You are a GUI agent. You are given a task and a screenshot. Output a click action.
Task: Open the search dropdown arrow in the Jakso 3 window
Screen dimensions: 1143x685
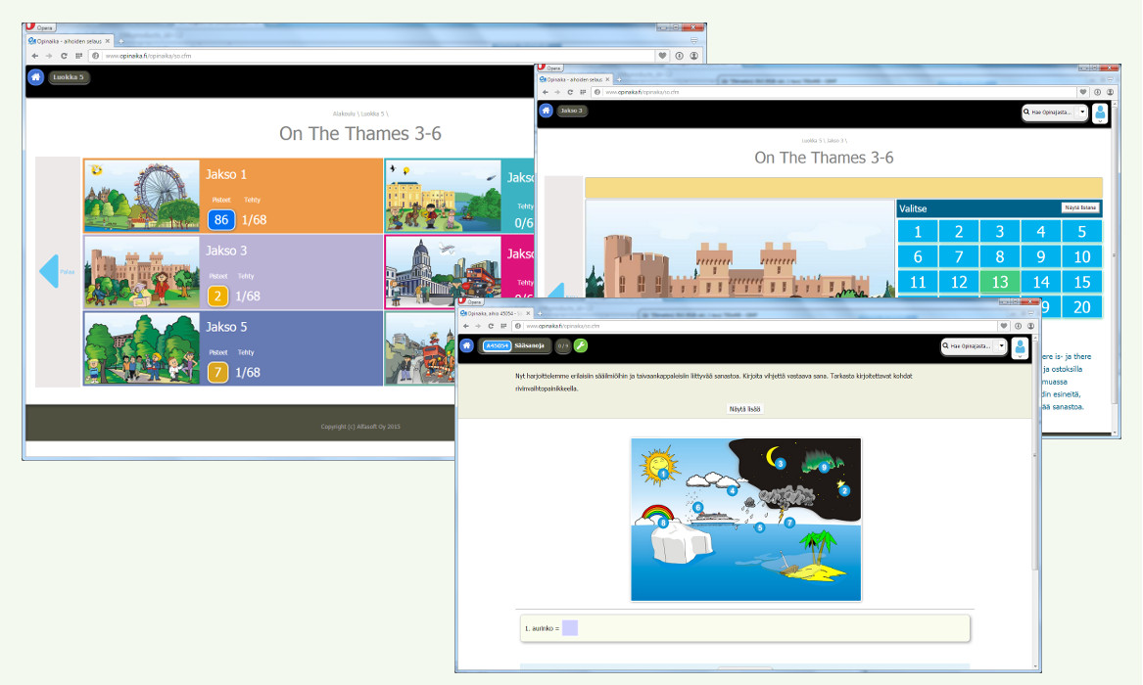1081,113
